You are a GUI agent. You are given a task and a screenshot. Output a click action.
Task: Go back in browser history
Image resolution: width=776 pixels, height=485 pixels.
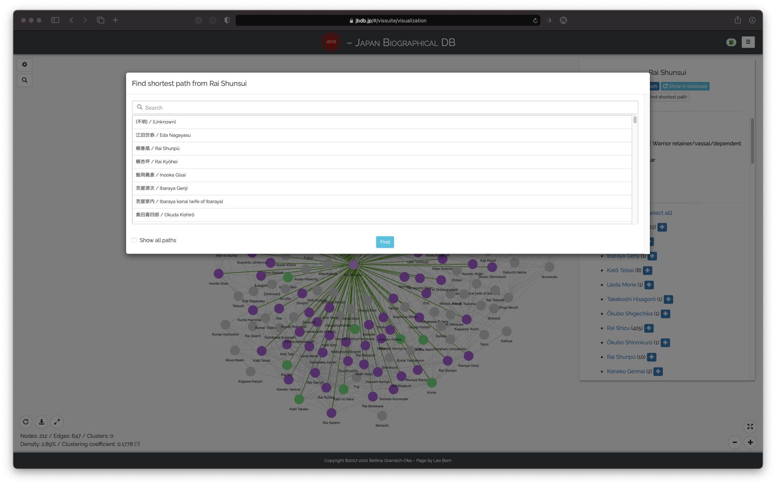click(x=71, y=20)
